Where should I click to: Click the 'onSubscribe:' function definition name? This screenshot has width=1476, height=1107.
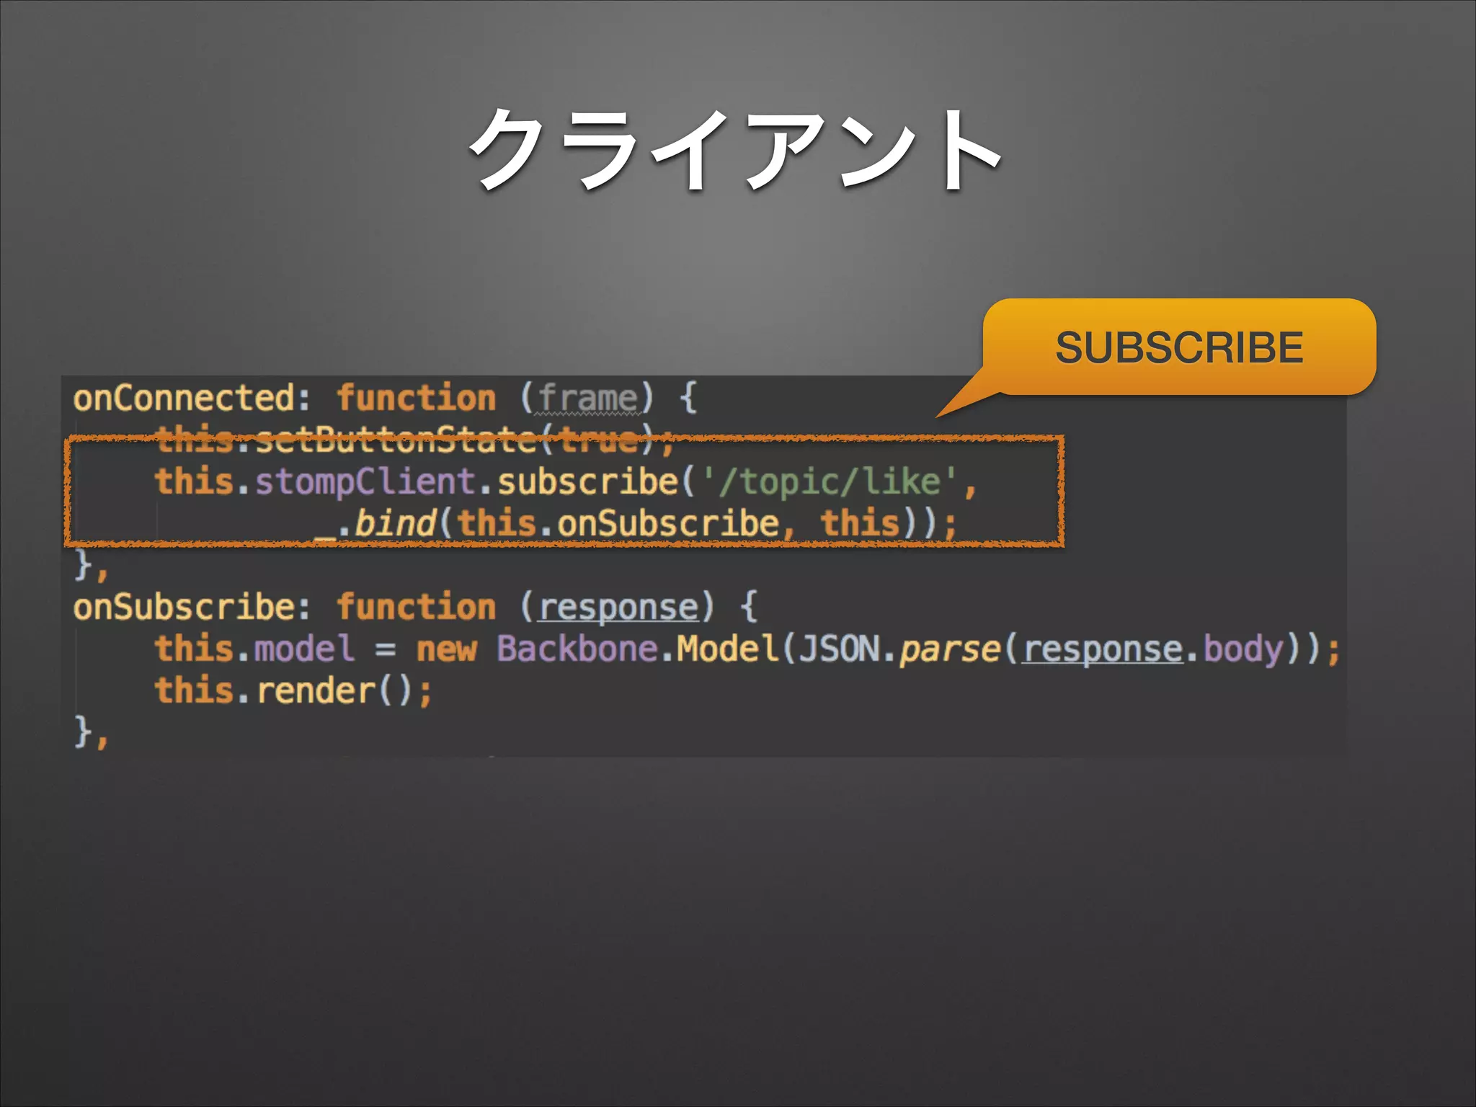pos(192,607)
